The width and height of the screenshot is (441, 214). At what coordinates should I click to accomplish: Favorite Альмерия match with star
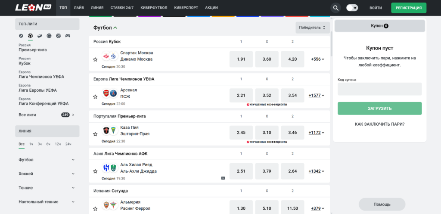click(95, 209)
